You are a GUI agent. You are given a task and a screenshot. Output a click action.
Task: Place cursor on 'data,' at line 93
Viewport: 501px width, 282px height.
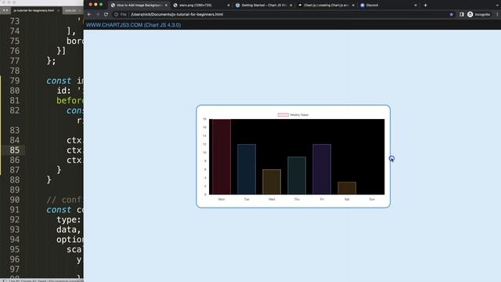click(x=69, y=230)
